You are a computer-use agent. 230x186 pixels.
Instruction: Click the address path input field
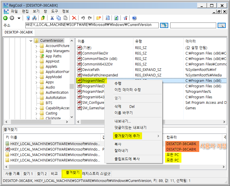(x=92, y=25)
